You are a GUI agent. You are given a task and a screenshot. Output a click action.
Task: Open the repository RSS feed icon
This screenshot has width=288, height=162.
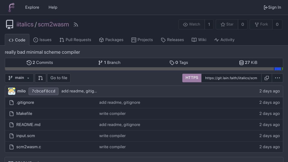[76, 25]
